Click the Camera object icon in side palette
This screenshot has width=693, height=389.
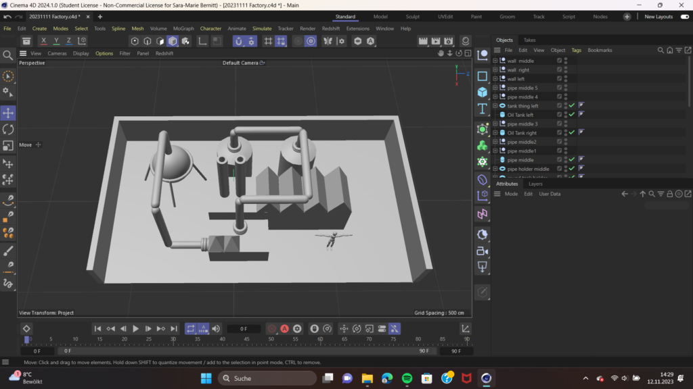pos(483,251)
